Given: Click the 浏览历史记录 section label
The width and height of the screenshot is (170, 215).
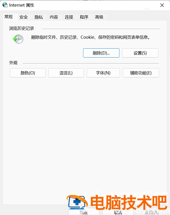Looking at the screenshot, I should (21, 28).
